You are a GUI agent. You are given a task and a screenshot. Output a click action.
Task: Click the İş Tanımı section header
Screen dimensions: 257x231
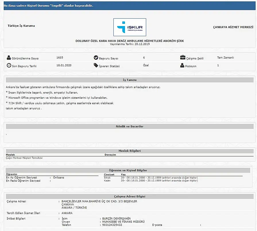coord(130,80)
